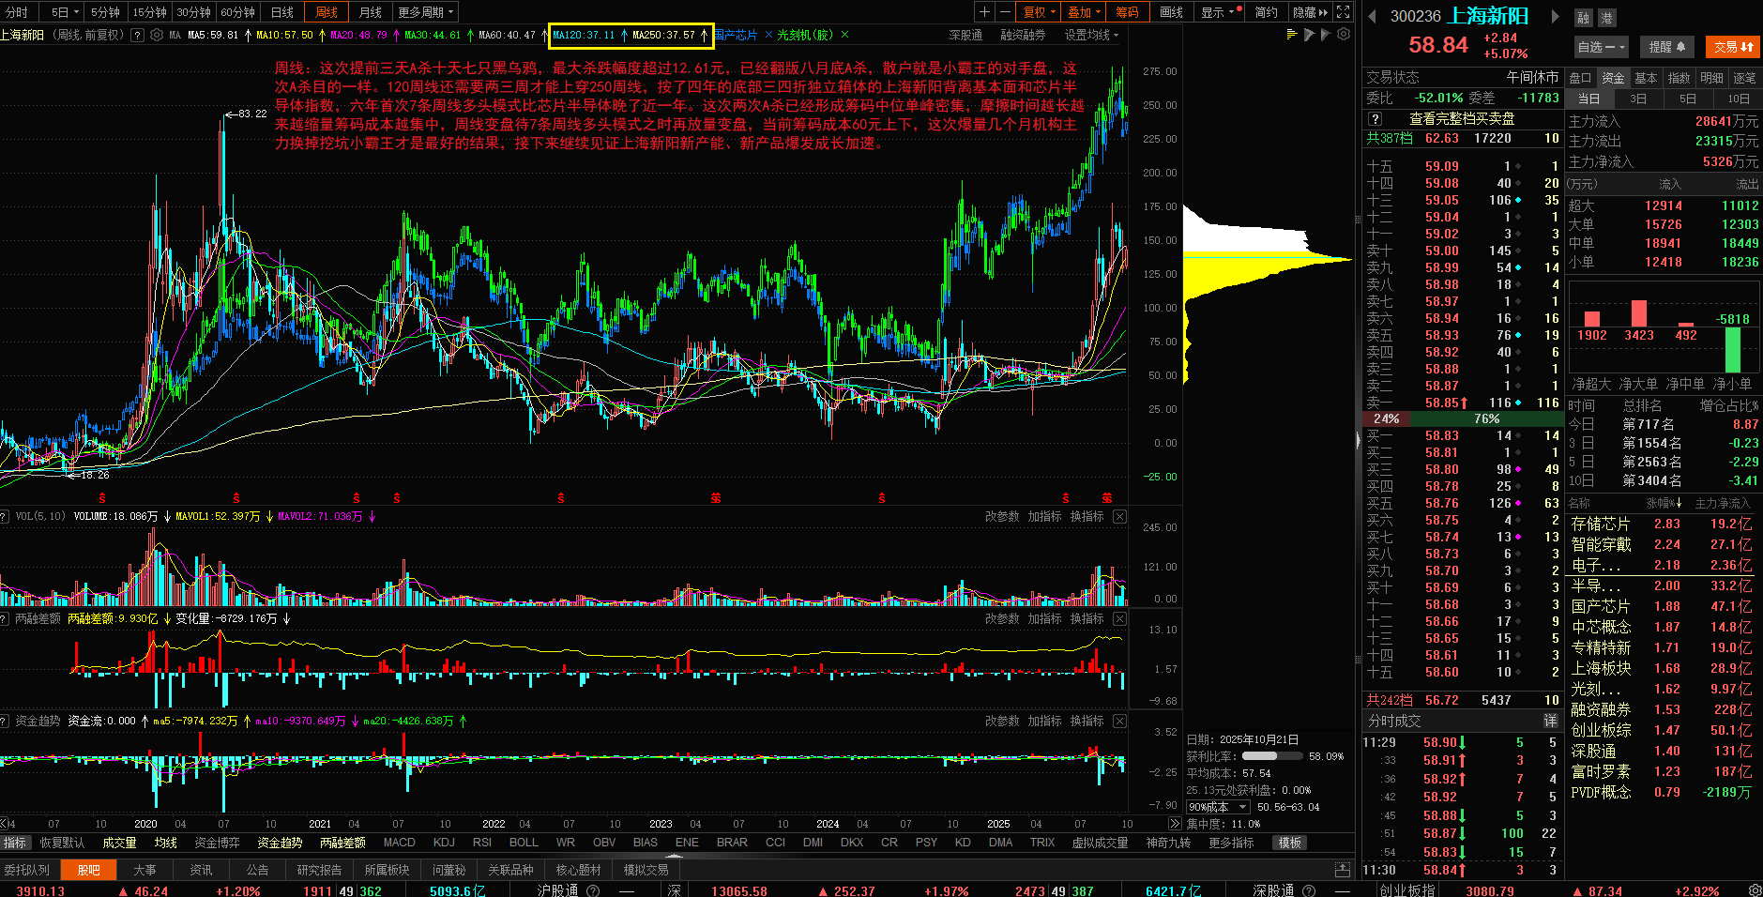Toggle the 筹码 chip distribution view
The height and width of the screenshot is (897, 1763).
tap(1127, 12)
